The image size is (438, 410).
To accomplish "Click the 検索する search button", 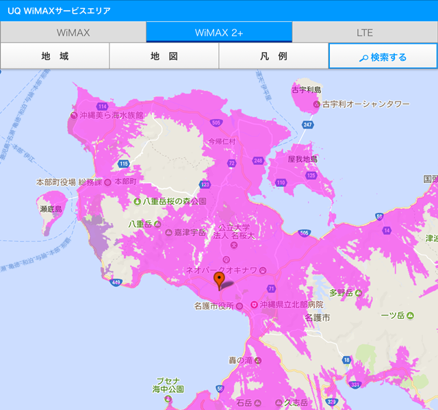I will [x=383, y=56].
